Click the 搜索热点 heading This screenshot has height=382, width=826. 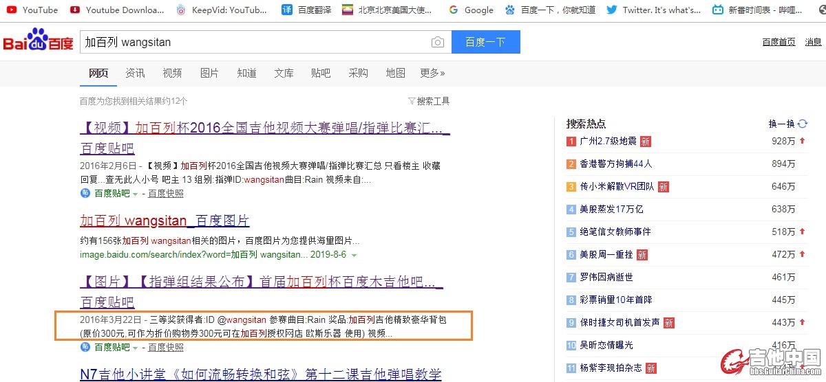pyautogui.click(x=586, y=124)
